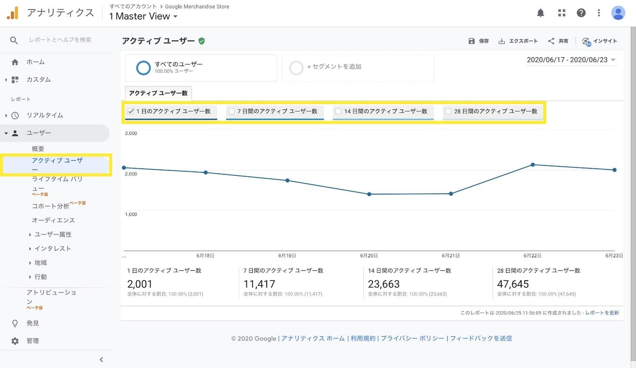Click the report search input field

pyautogui.click(x=60, y=40)
